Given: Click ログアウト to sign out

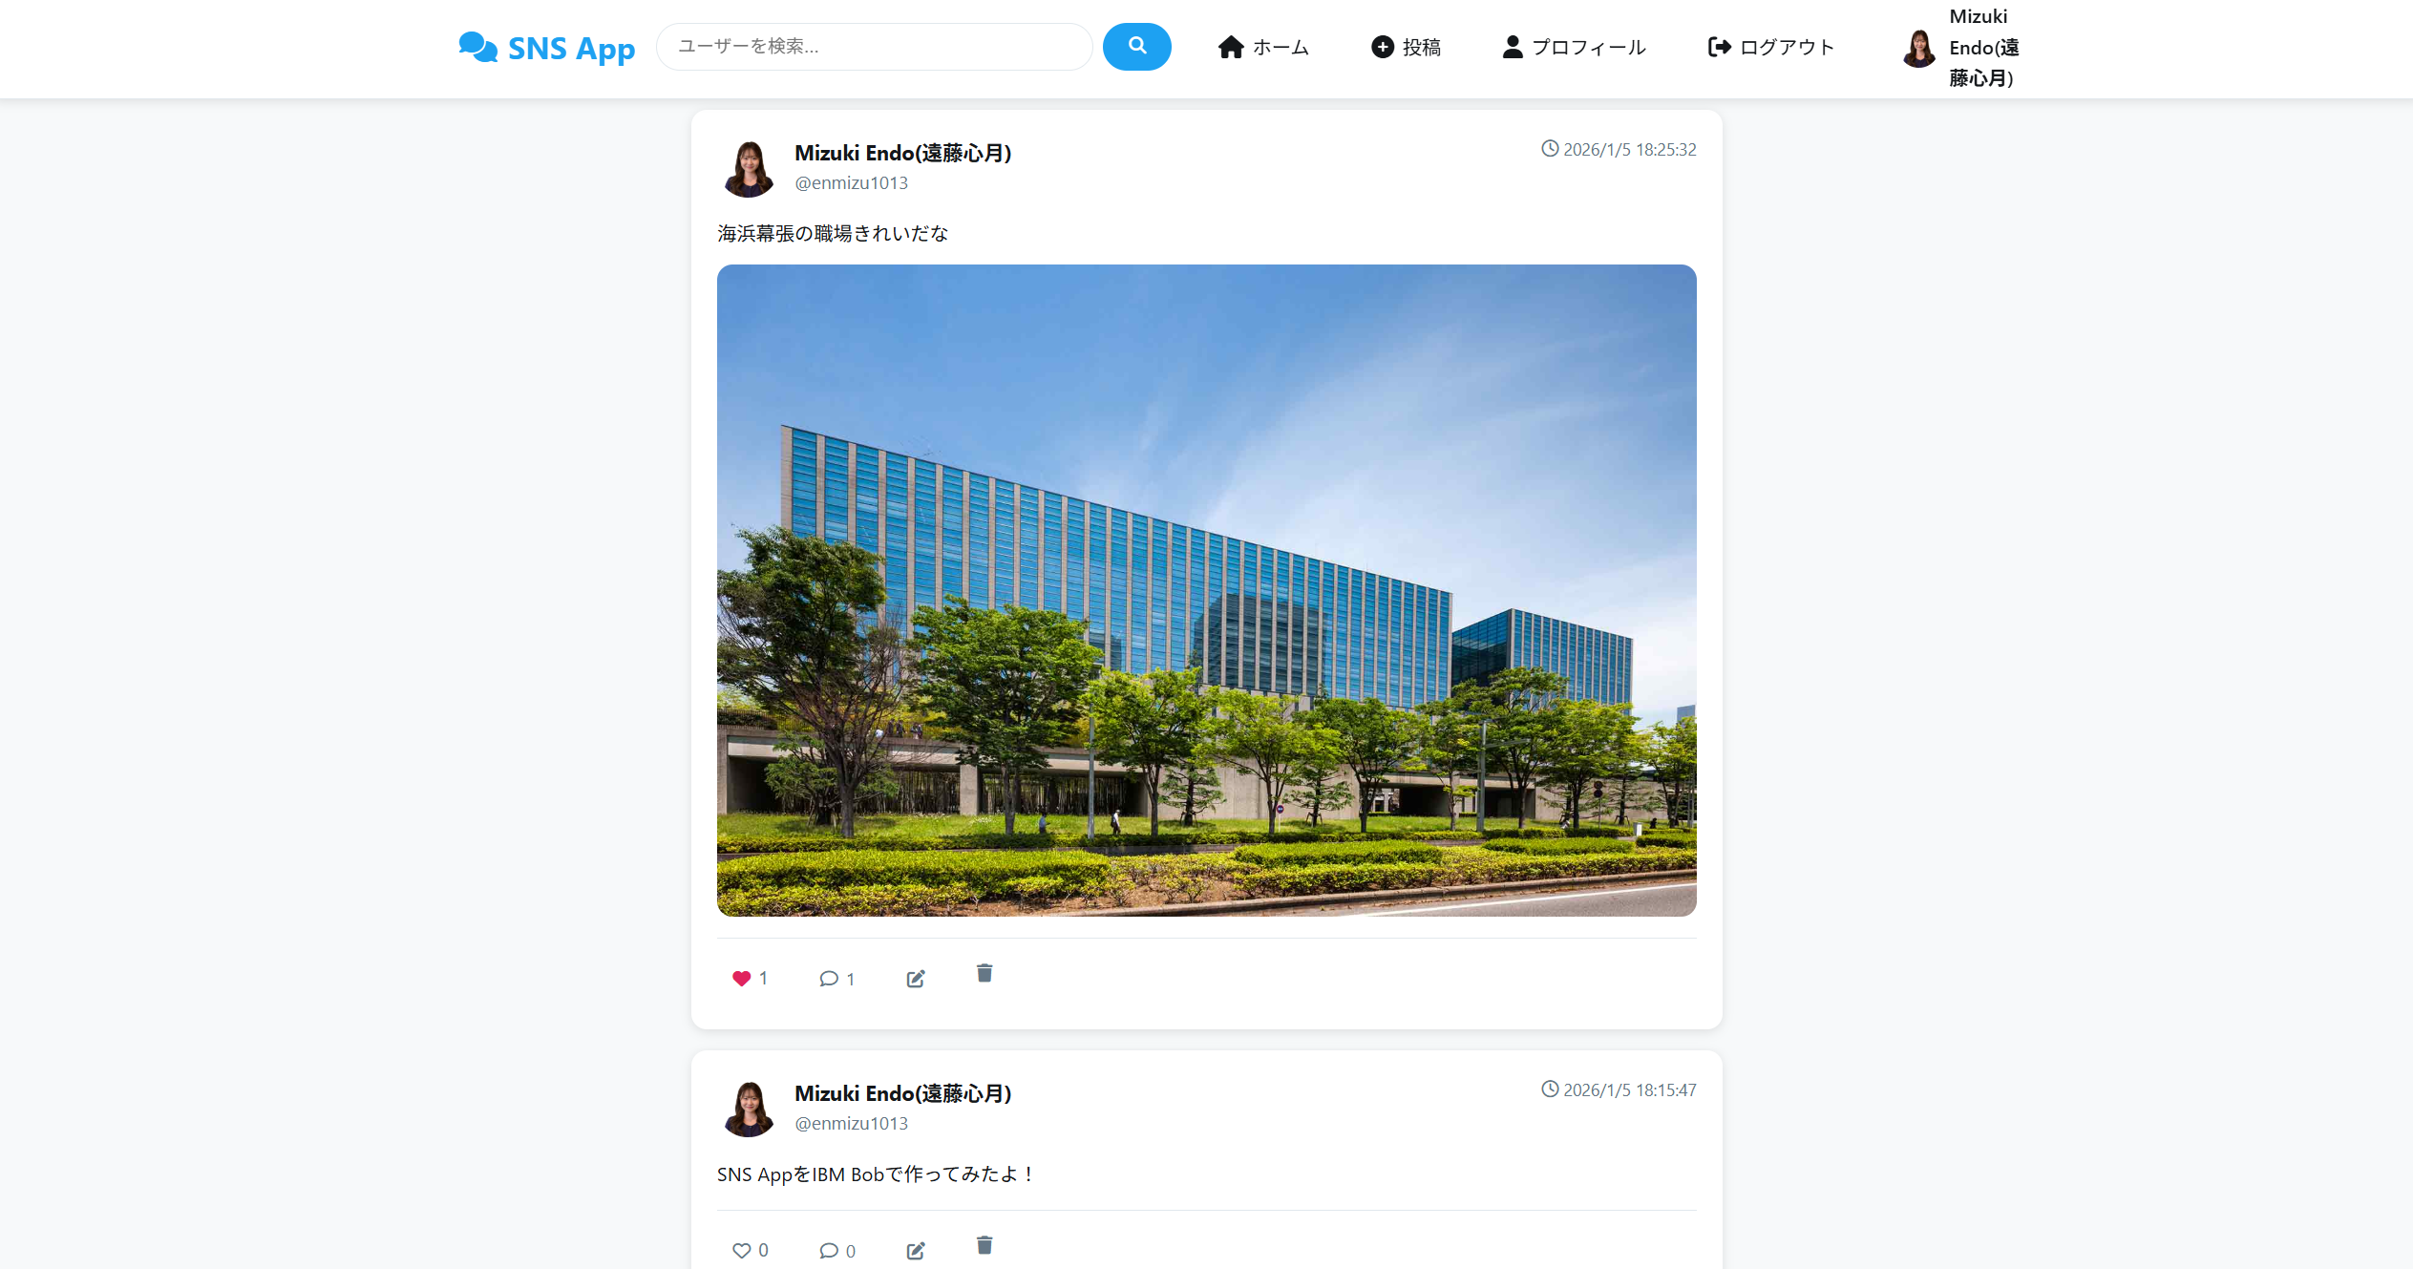Looking at the screenshot, I should point(1770,47).
